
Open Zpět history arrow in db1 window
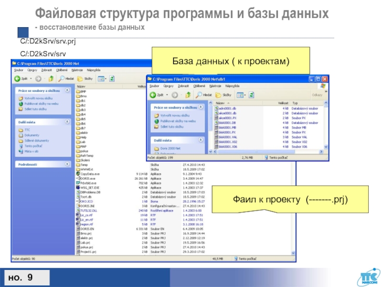click(x=167, y=95)
